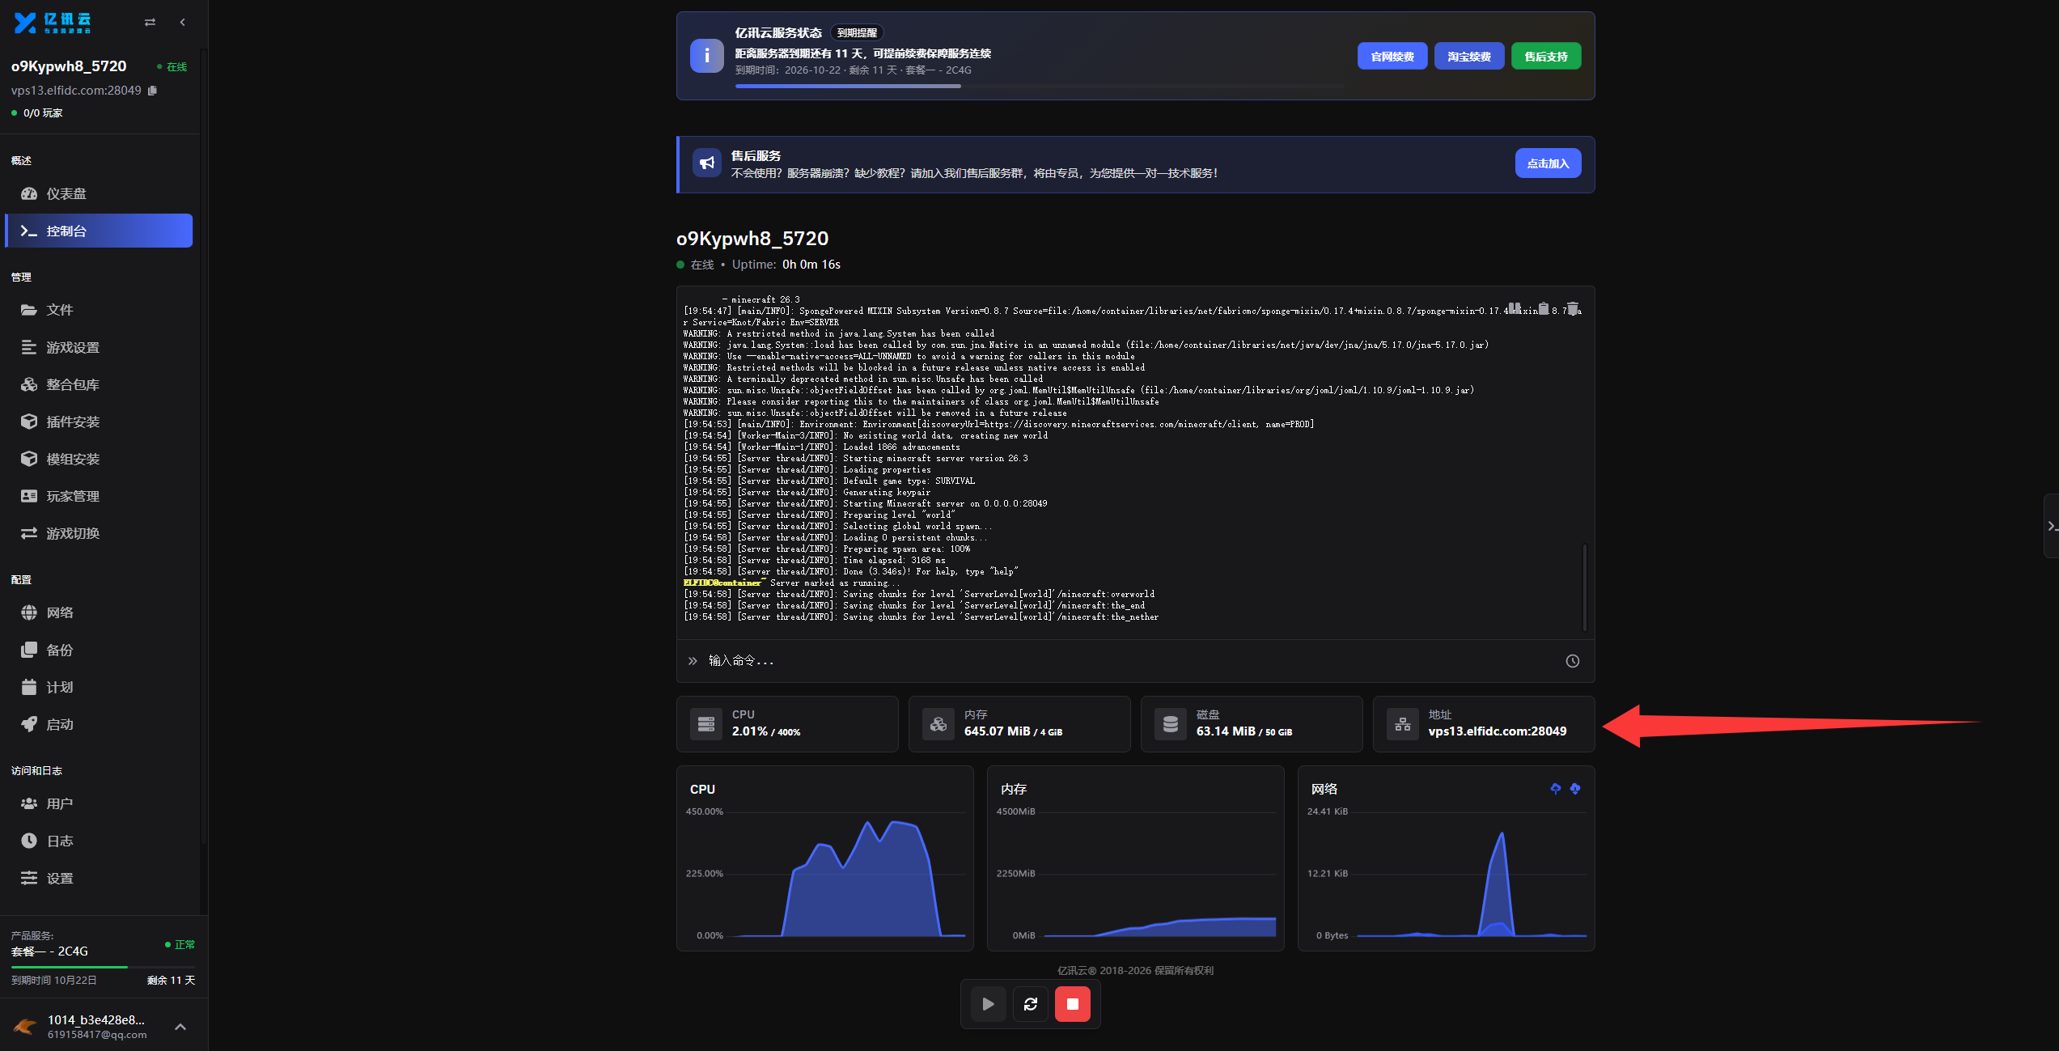This screenshot has height=1051, width=2059.
Task: Focus the 输入命令 command input field
Action: (x=1129, y=661)
